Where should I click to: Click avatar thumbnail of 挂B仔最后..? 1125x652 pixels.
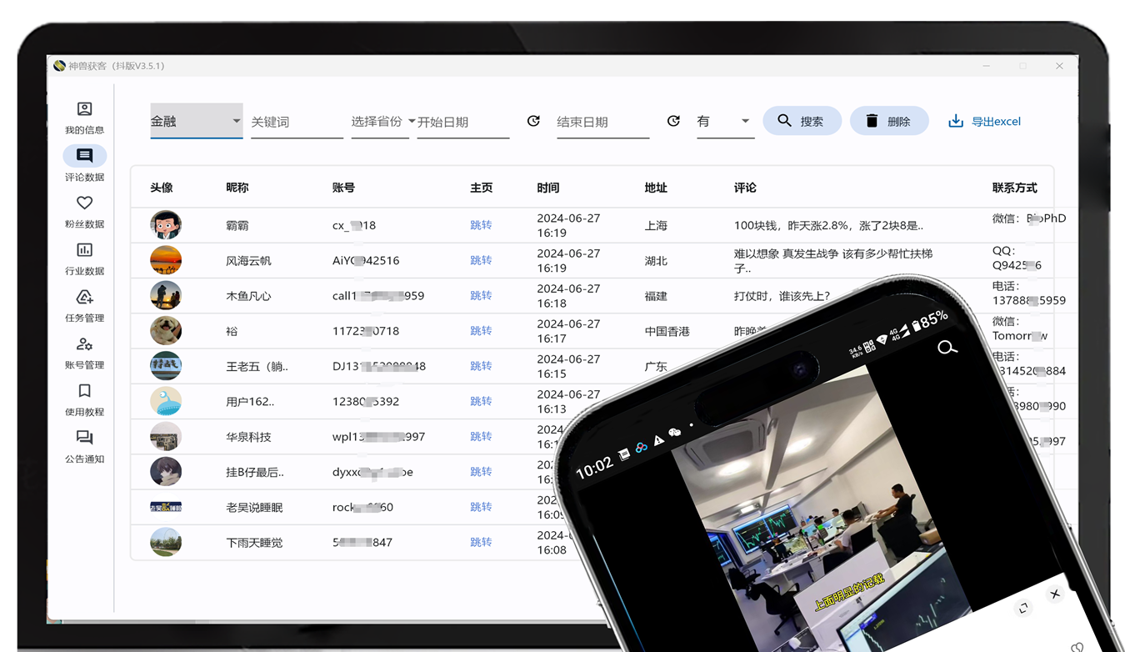click(166, 471)
